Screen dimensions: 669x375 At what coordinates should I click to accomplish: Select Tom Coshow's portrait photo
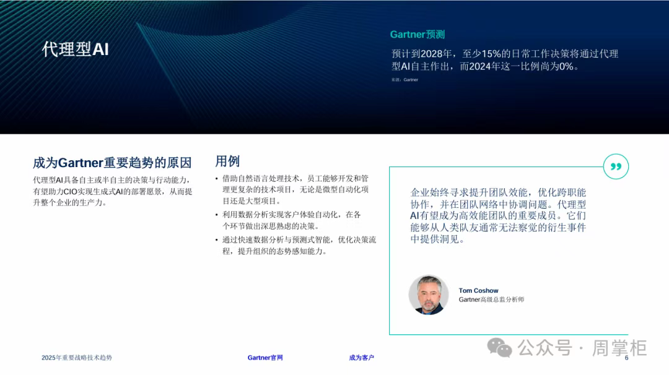point(428,295)
